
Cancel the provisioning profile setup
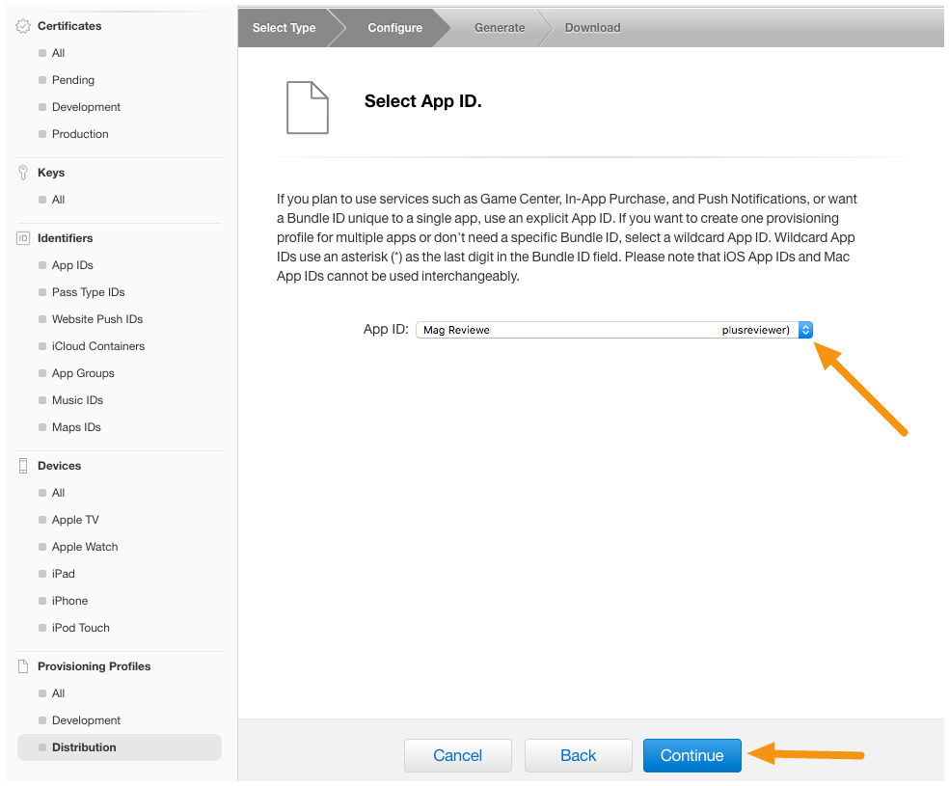(x=457, y=755)
